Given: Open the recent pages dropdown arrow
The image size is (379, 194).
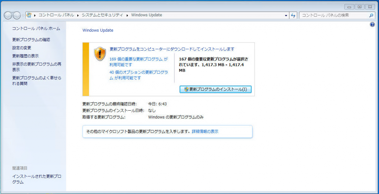Looking at the screenshot, I should click(23, 15).
